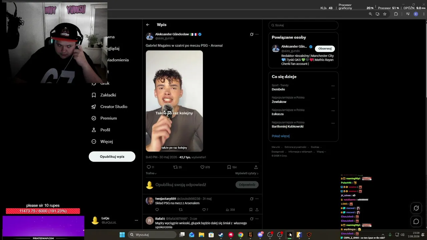The height and width of the screenshot is (240, 427).
Task: Click the Odpowiedz reply button
Action: (247, 185)
